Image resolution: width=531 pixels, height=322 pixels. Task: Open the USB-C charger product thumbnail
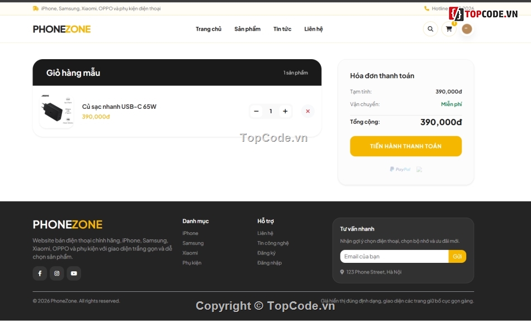point(56,110)
